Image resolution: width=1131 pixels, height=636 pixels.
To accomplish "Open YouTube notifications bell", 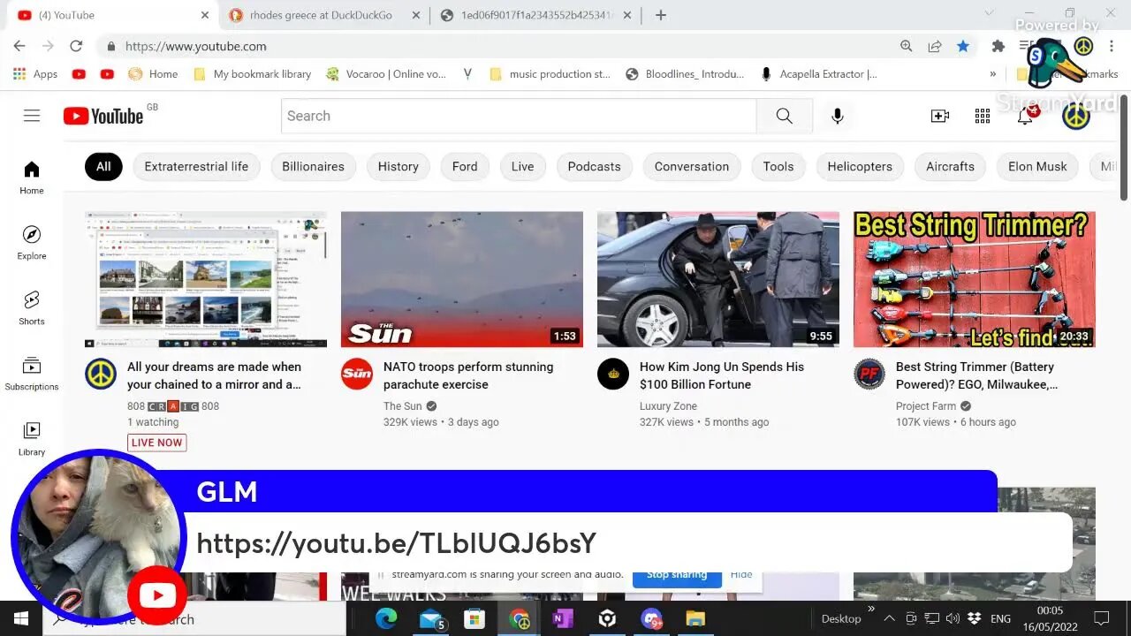I will point(1025,116).
